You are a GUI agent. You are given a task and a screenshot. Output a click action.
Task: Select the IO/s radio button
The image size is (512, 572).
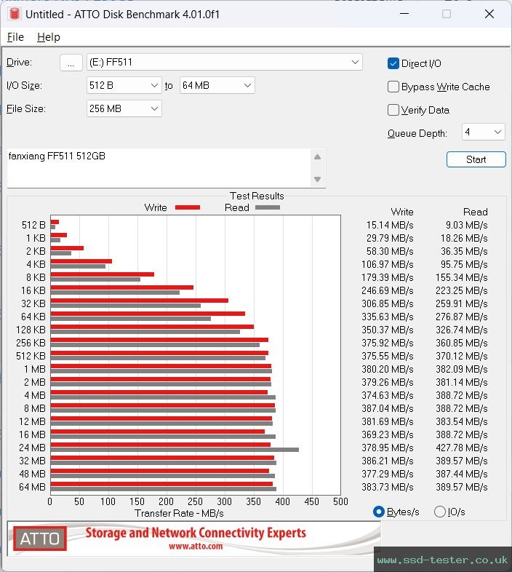pyautogui.click(x=440, y=512)
